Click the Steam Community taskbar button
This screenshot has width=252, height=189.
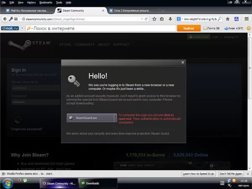pyautogui.click(x=59, y=184)
